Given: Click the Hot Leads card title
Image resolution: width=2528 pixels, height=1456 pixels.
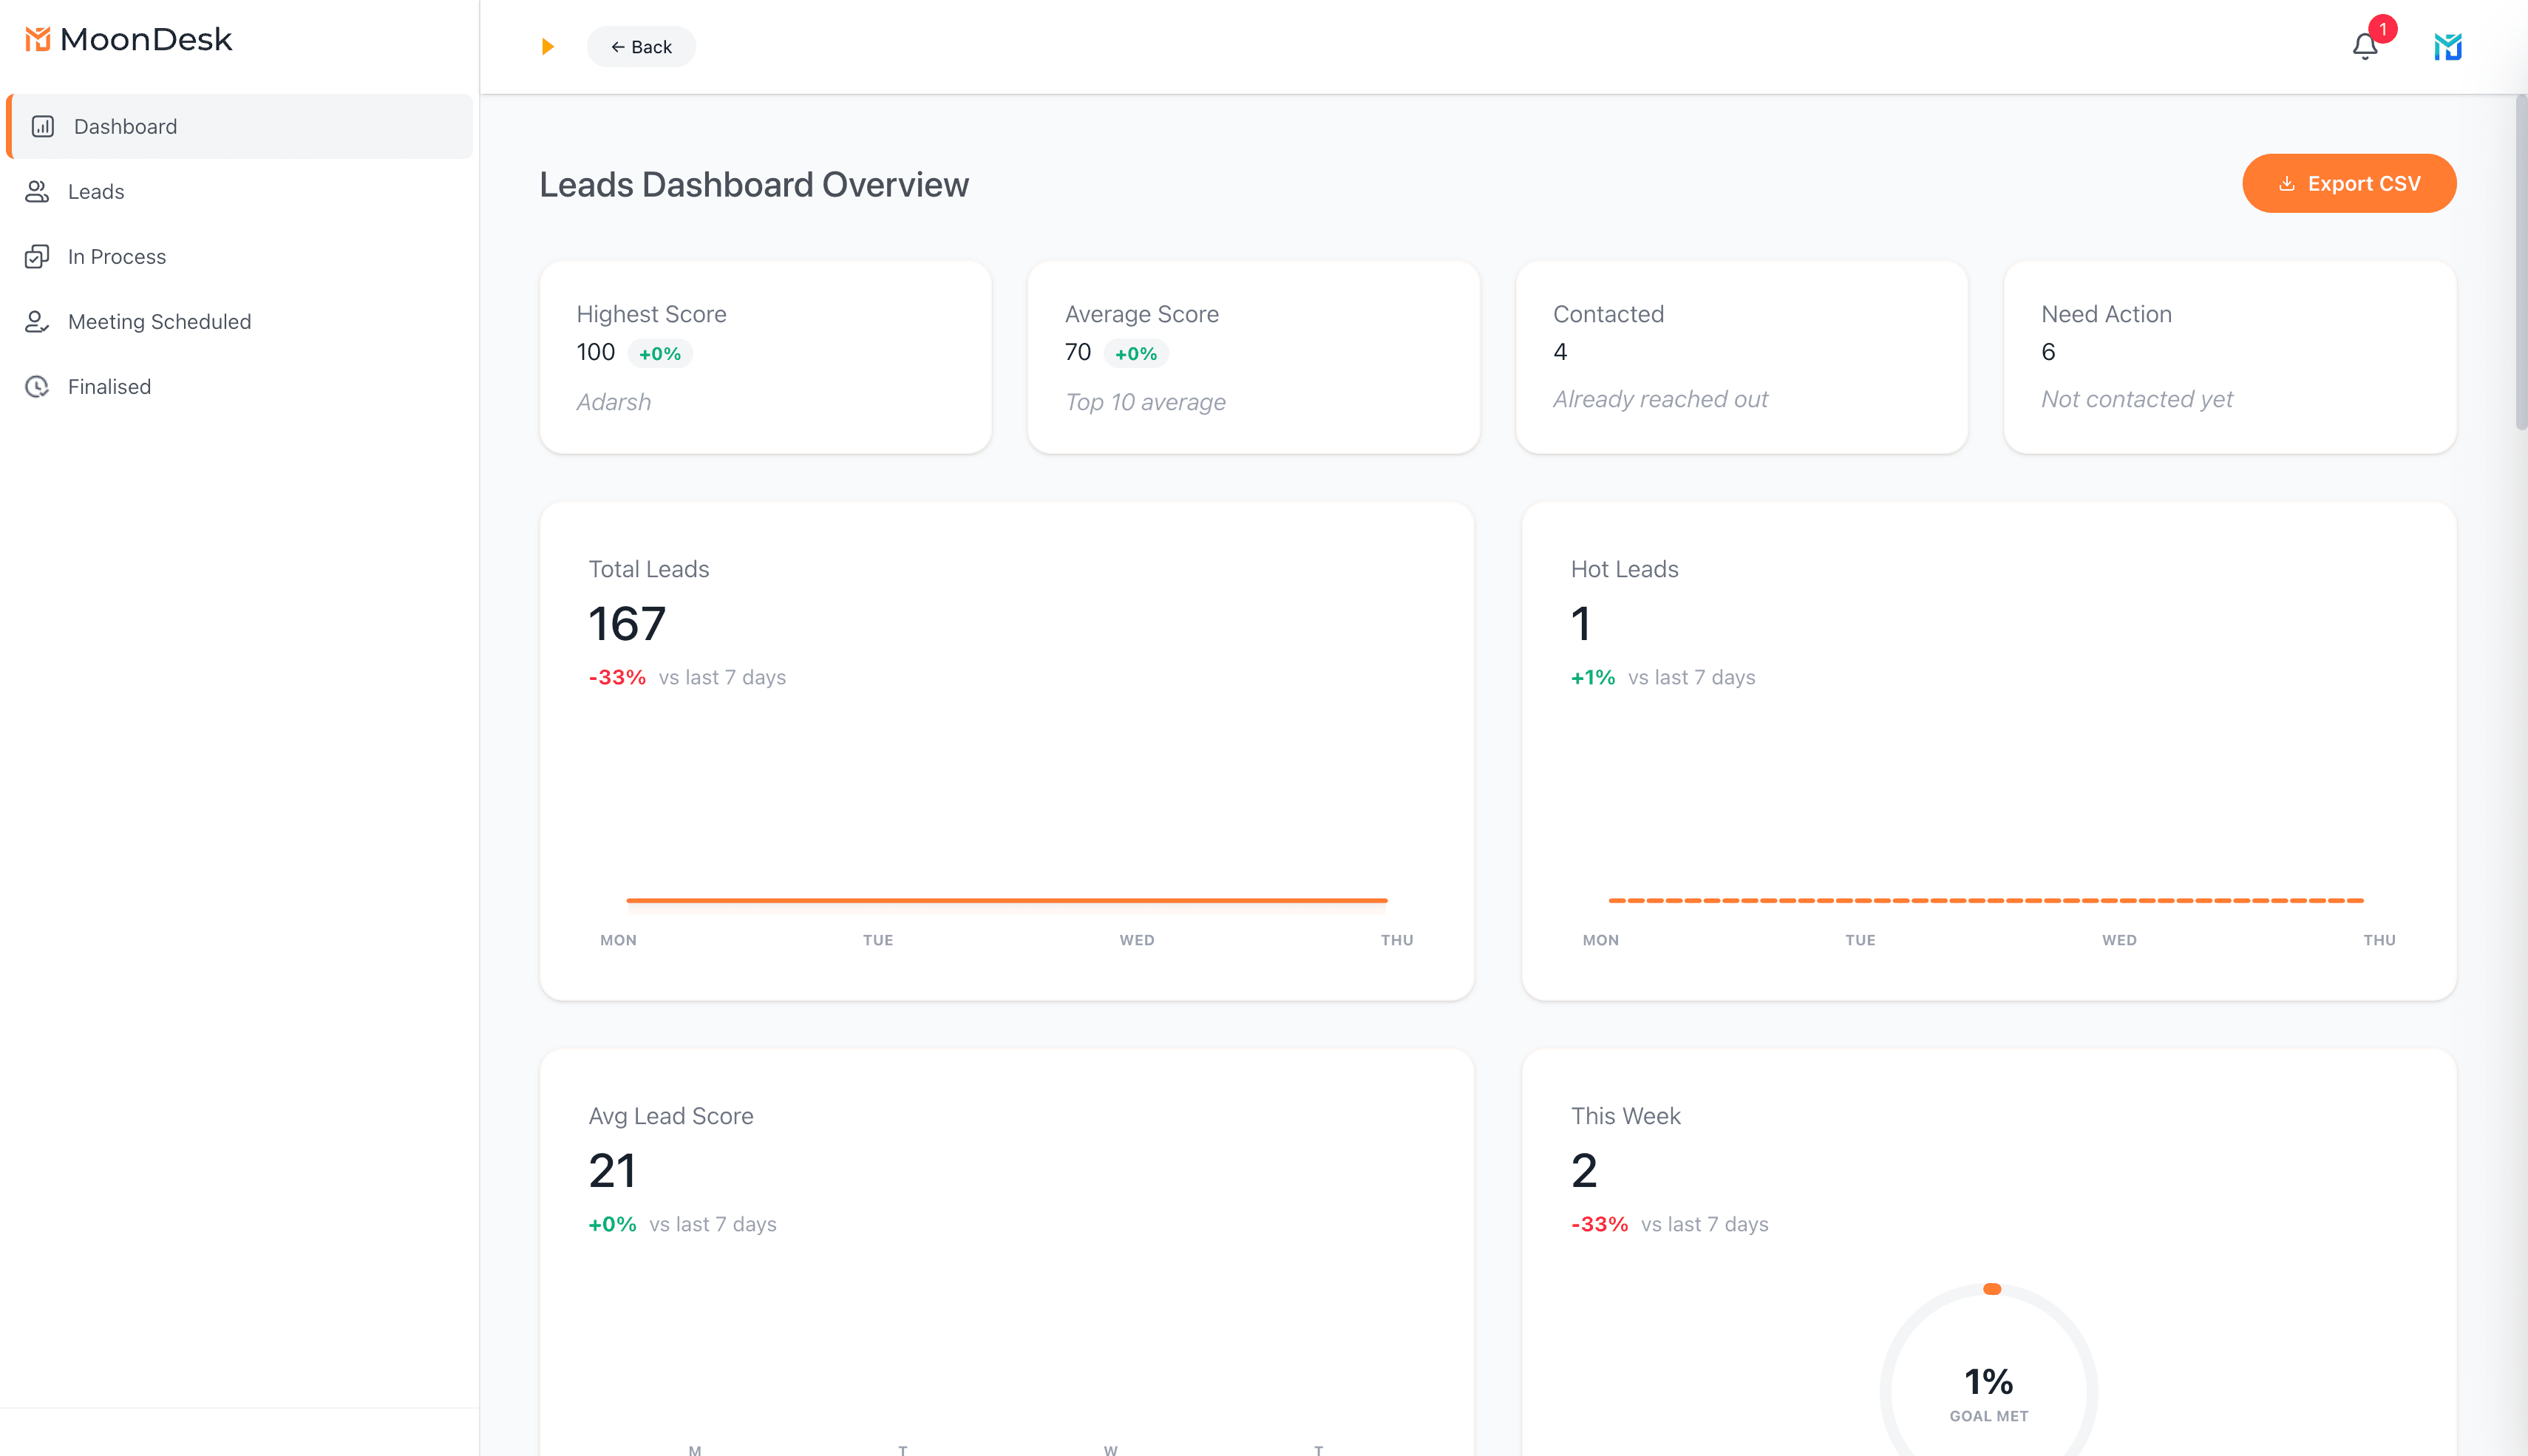Looking at the screenshot, I should [x=1624, y=569].
